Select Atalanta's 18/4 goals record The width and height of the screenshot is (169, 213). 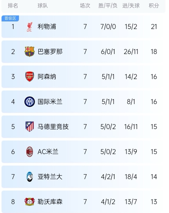(x=131, y=176)
